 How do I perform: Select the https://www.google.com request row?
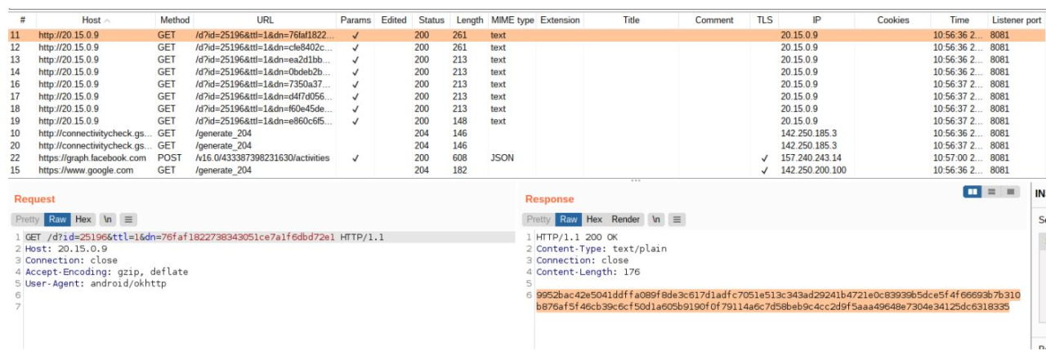[526, 170]
